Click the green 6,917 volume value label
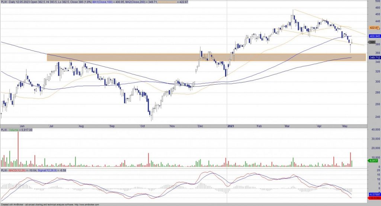381x206 pixels. pos(373,161)
